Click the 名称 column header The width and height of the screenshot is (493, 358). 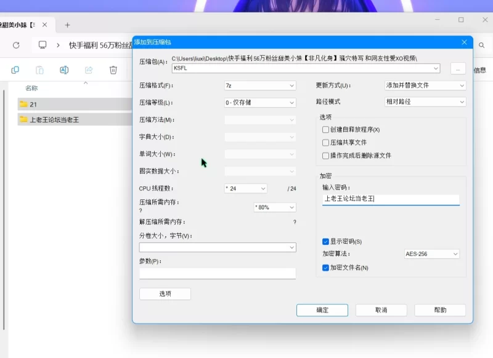pos(31,88)
